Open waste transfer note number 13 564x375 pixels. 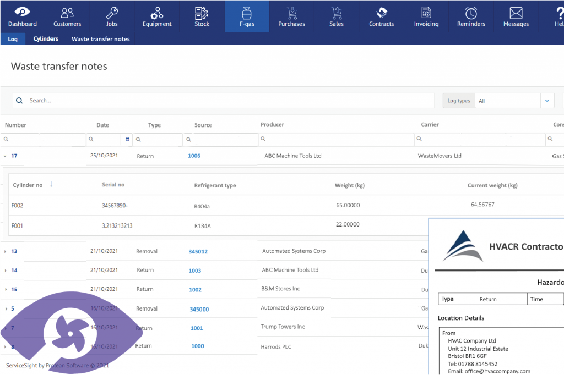14,251
